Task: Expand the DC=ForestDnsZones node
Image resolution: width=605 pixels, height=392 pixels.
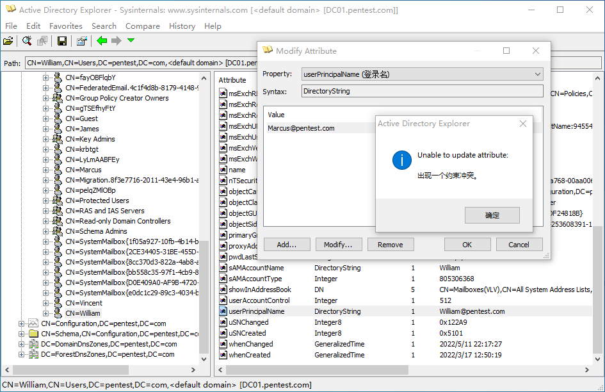Action: 21,354
